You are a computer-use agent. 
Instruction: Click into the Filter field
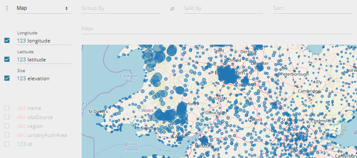(217, 29)
